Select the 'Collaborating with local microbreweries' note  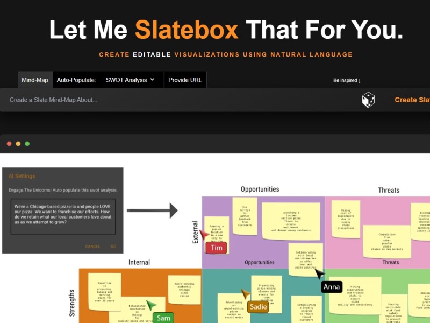[305, 259]
